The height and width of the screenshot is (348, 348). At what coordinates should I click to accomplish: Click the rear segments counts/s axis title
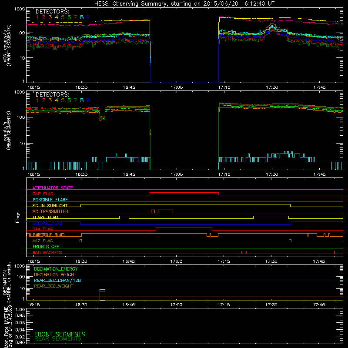(x=7, y=130)
